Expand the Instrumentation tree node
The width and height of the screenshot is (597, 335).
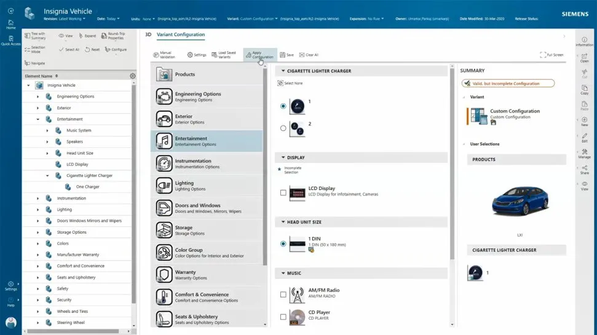[x=38, y=199]
